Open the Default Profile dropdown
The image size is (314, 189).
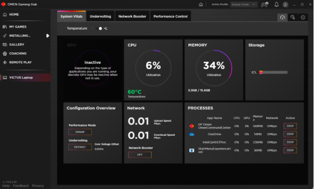[x=244, y=5]
